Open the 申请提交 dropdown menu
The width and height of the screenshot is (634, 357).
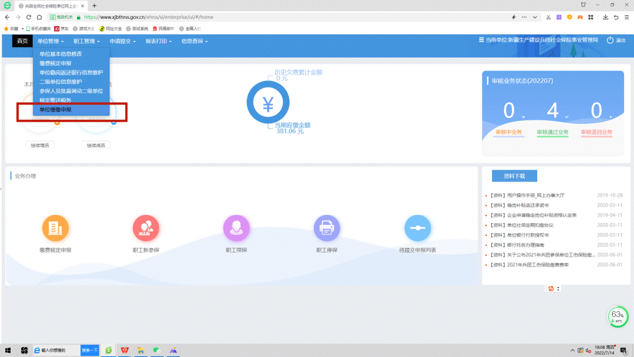[123, 41]
